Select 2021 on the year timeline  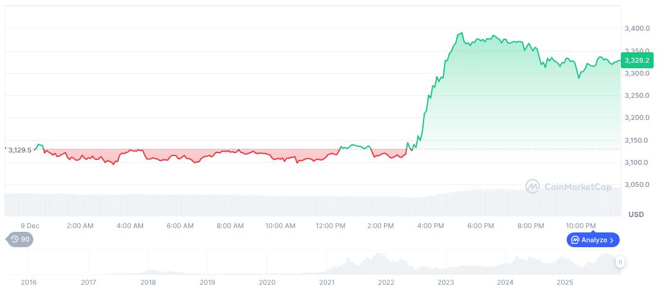(327, 282)
